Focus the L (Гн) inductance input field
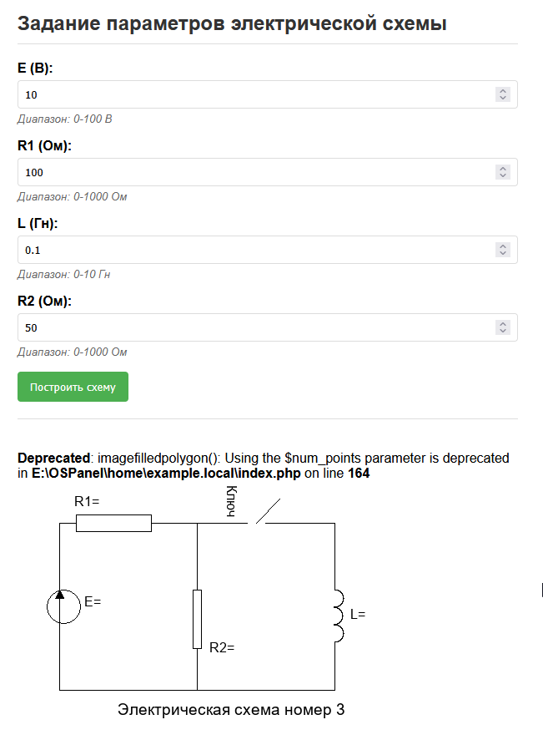 pos(250,250)
